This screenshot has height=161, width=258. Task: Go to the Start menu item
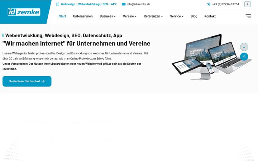(x=62, y=16)
